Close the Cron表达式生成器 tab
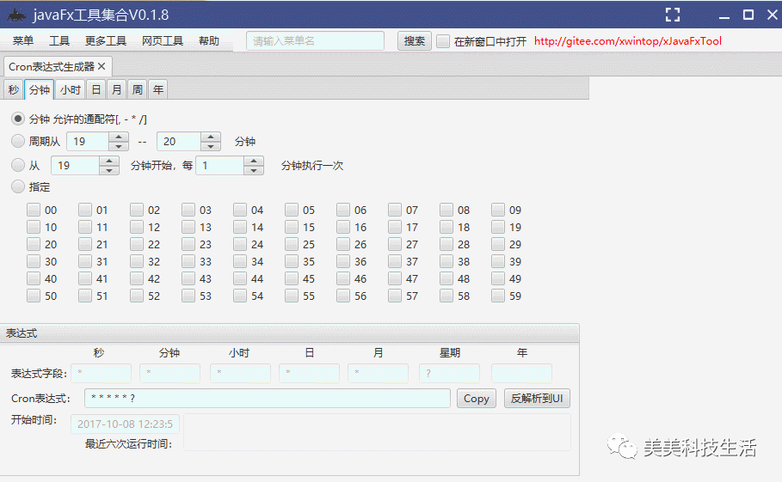The image size is (782, 482). pyautogui.click(x=102, y=66)
